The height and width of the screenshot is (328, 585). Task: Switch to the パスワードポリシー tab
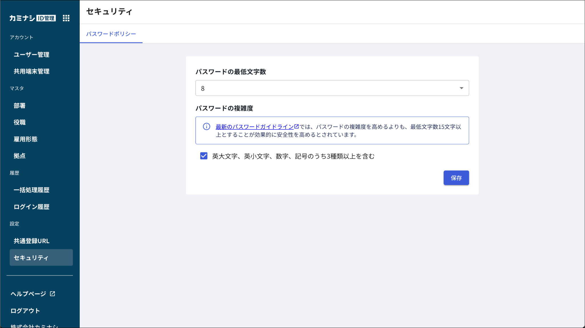(111, 34)
